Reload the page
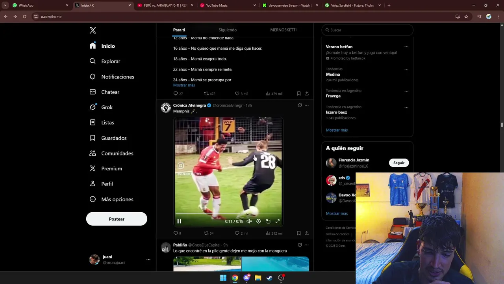 pos(24,17)
